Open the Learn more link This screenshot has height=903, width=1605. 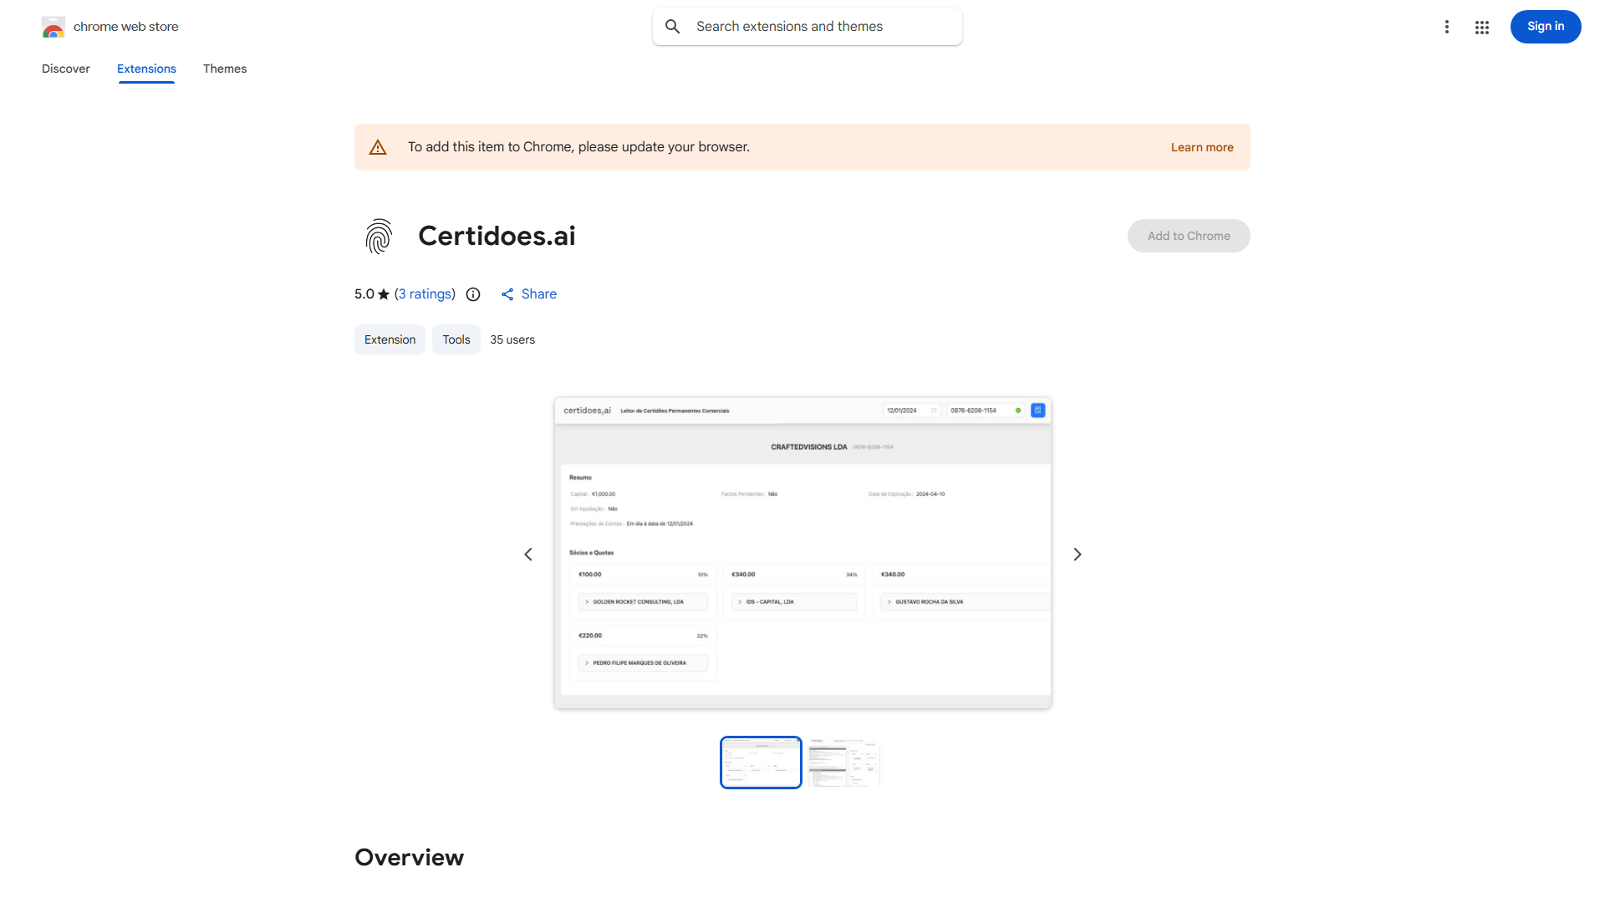[x=1202, y=146]
